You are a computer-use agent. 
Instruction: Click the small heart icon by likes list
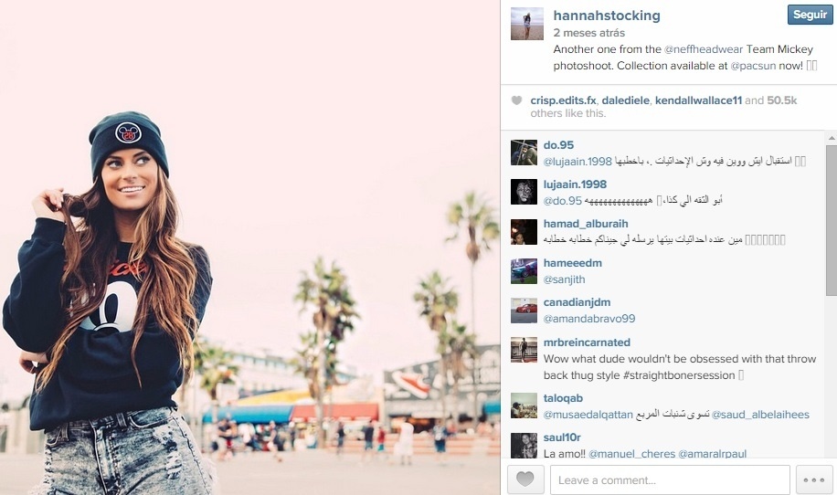tap(516, 100)
